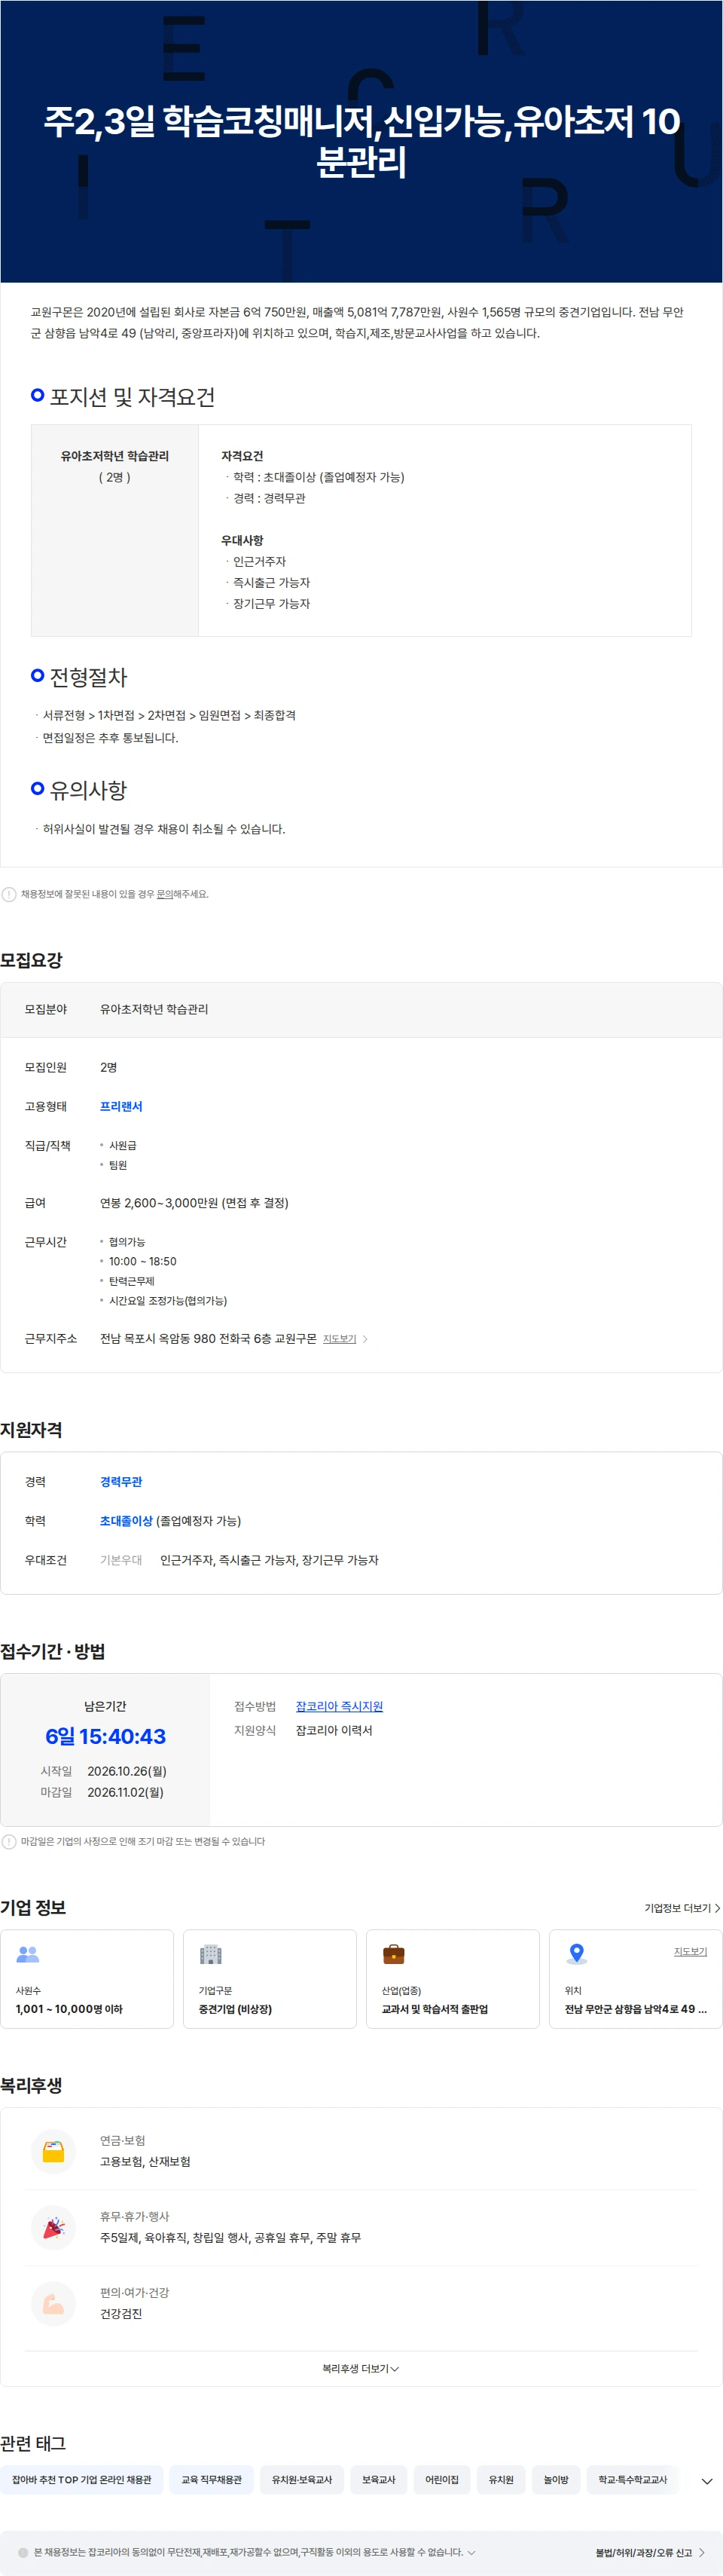723x2576 pixels.
Task: Select tag 유치원·보육교사
Action: coord(301,2479)
